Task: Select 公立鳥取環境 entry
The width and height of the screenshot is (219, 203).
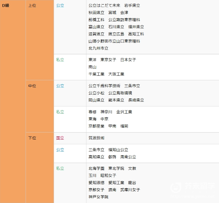Action: pos(120,93)
